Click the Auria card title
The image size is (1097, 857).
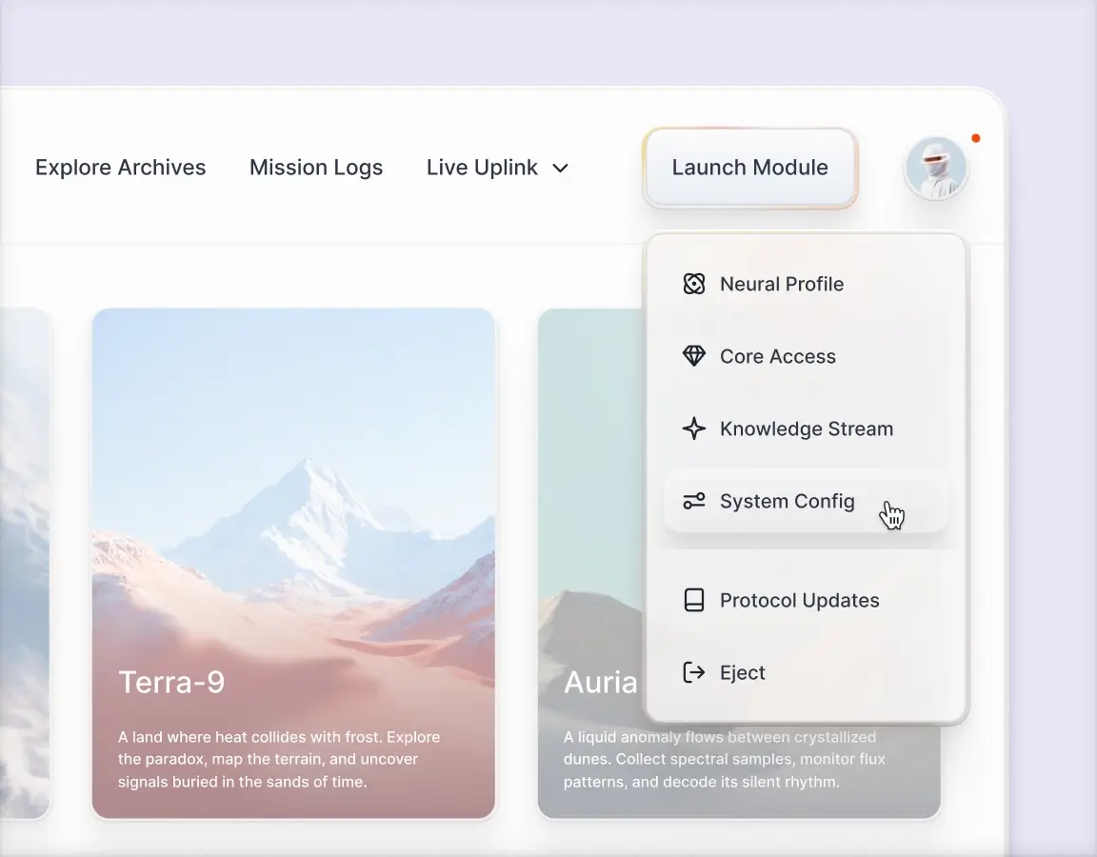[600, 682]
